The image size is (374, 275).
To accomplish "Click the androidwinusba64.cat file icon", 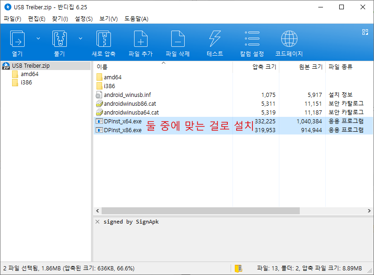I will pyautogui.click(x=99, y=113).
